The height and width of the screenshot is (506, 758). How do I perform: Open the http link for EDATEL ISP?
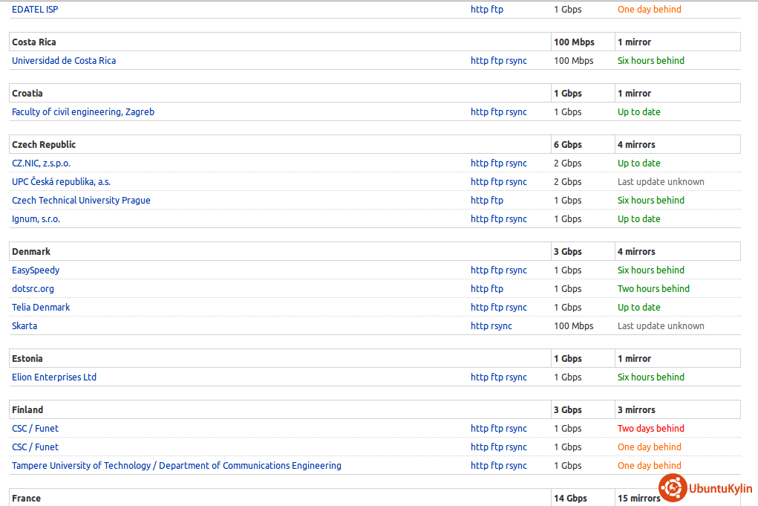coord(479,10)
